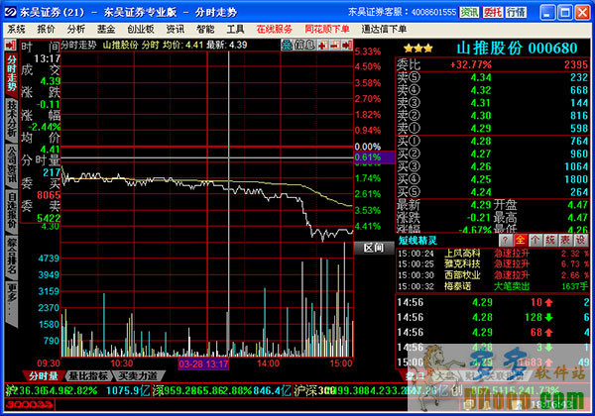Click the 卖② 4.30 order row
The image size is (595, 416).
point(493,116)
